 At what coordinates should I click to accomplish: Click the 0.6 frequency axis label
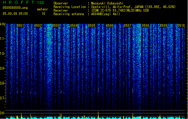point(2,113)
